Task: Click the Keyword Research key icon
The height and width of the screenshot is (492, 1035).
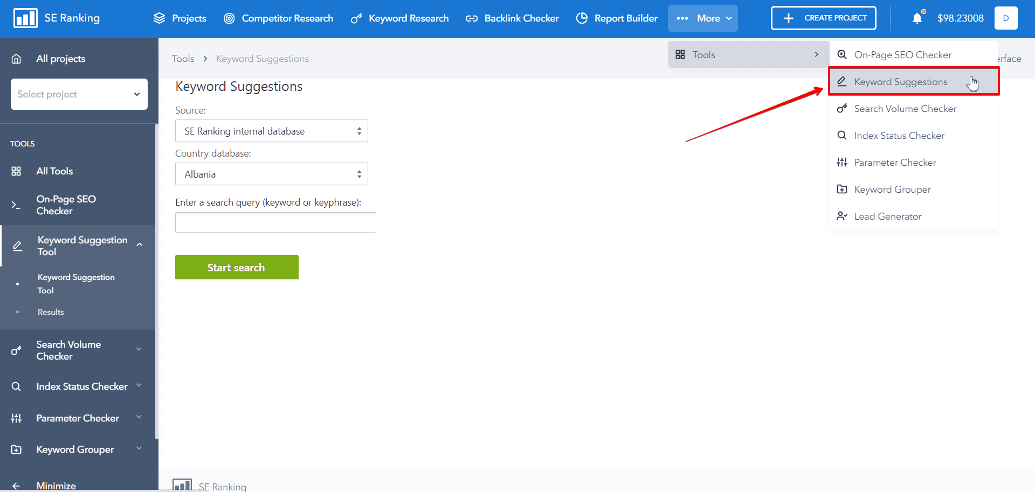Action: [x=356, y=18]
